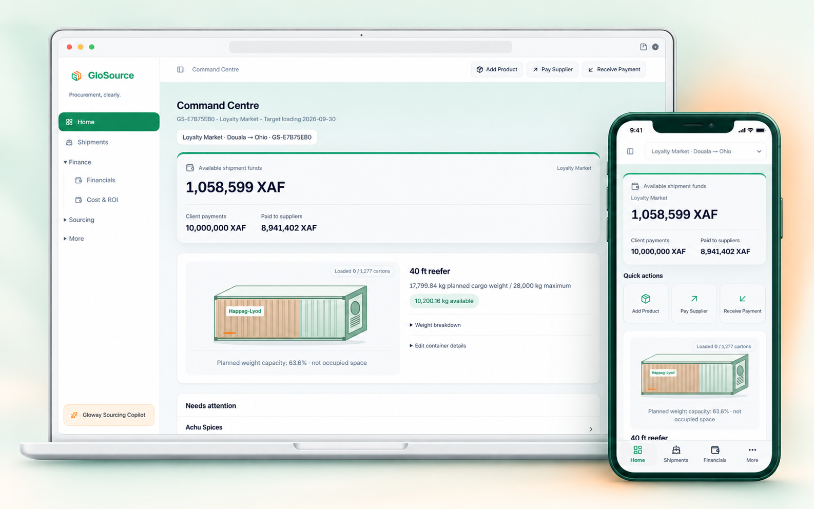Open Financials under Finance in sidebar
This screenshot has width=814, height=509.
point(95,180)
